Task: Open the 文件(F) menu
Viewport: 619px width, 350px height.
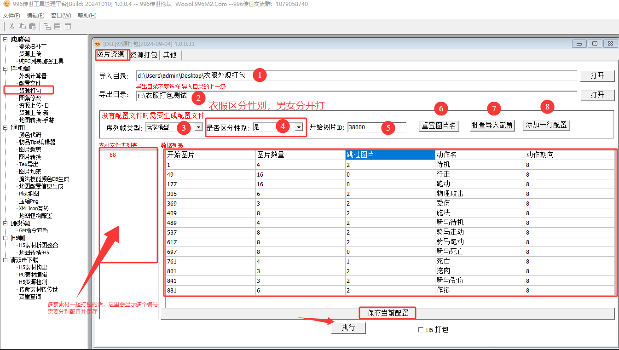Action: [x=12, y=16]
